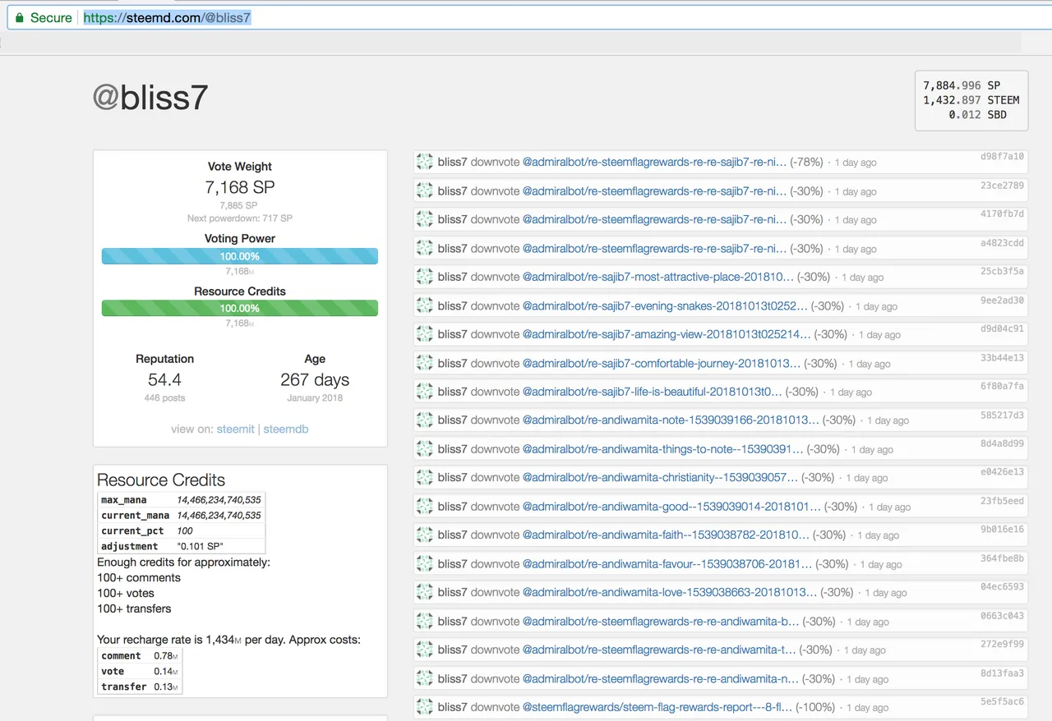Click transaction hash d98f7a10
This screenshot has height=721, width=1052.
[1002, 156]
